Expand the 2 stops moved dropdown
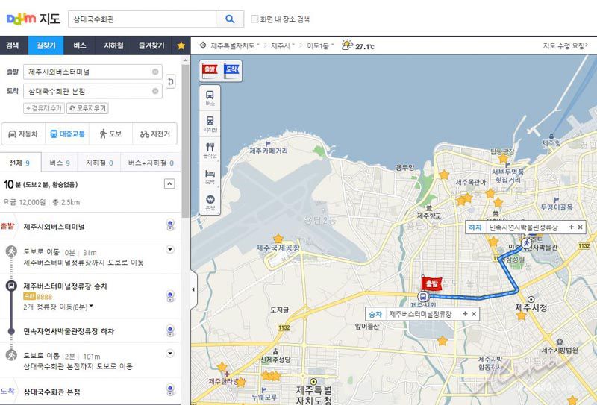 [x=91, y=307]
